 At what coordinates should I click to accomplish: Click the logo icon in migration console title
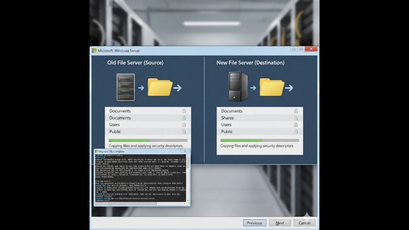pos(96,151)
